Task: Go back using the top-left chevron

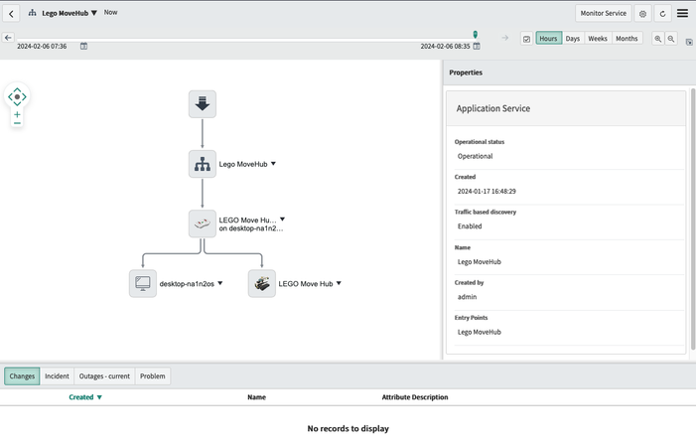Action: 11,14
